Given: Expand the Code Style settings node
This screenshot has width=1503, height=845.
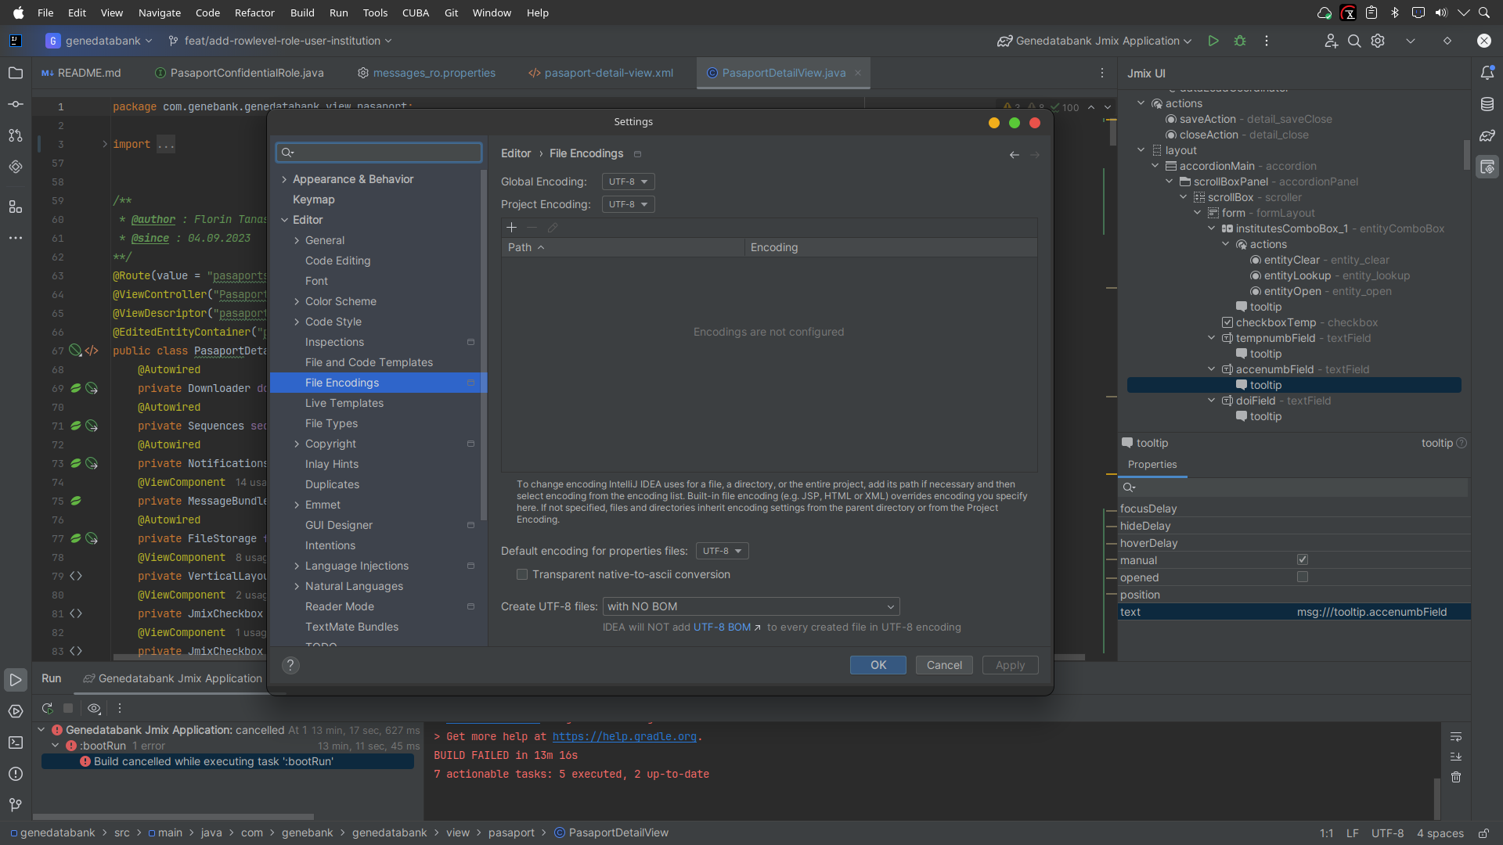Looking at the screenshot, I should click(297, 322).
